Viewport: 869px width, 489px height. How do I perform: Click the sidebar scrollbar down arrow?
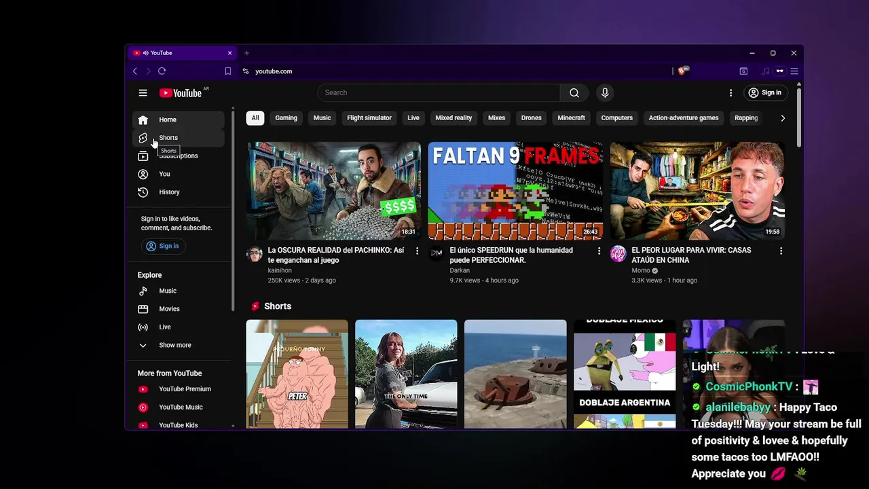tap(233, 426)
